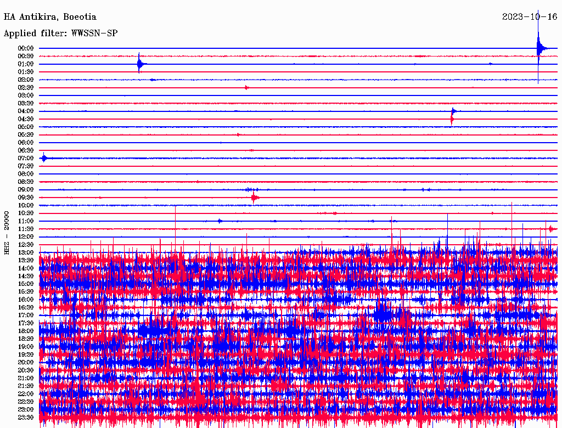Select the 12:00 time label
This screenshot has width=562, height=428.
tap(26, 236)
